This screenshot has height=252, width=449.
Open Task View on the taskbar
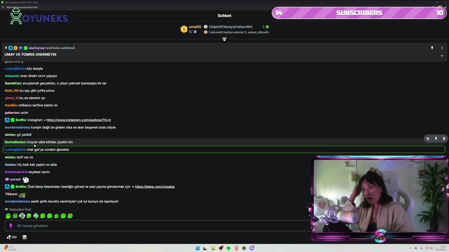click(x=205, y=248)
